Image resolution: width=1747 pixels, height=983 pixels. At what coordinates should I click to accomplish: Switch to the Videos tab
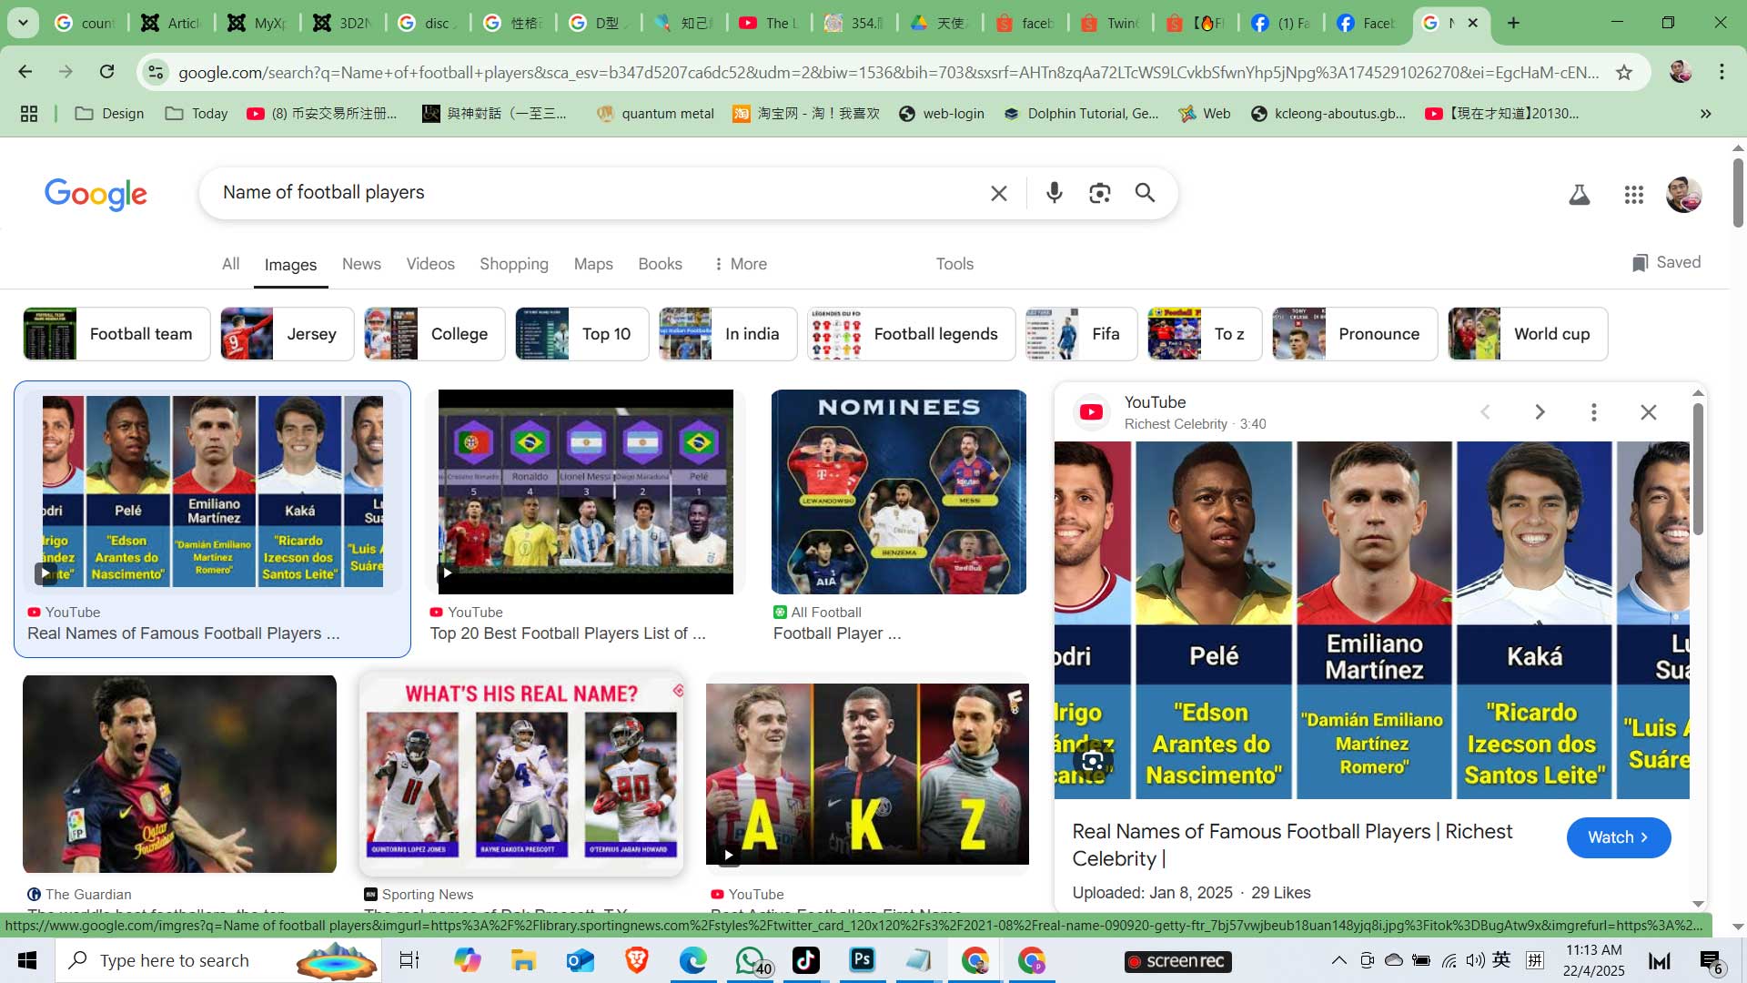click(x=430, y=264)
